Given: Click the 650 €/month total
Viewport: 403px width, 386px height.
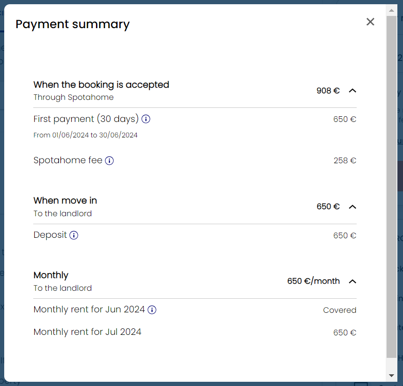Looking at the screenshot, I should point(313,281).
